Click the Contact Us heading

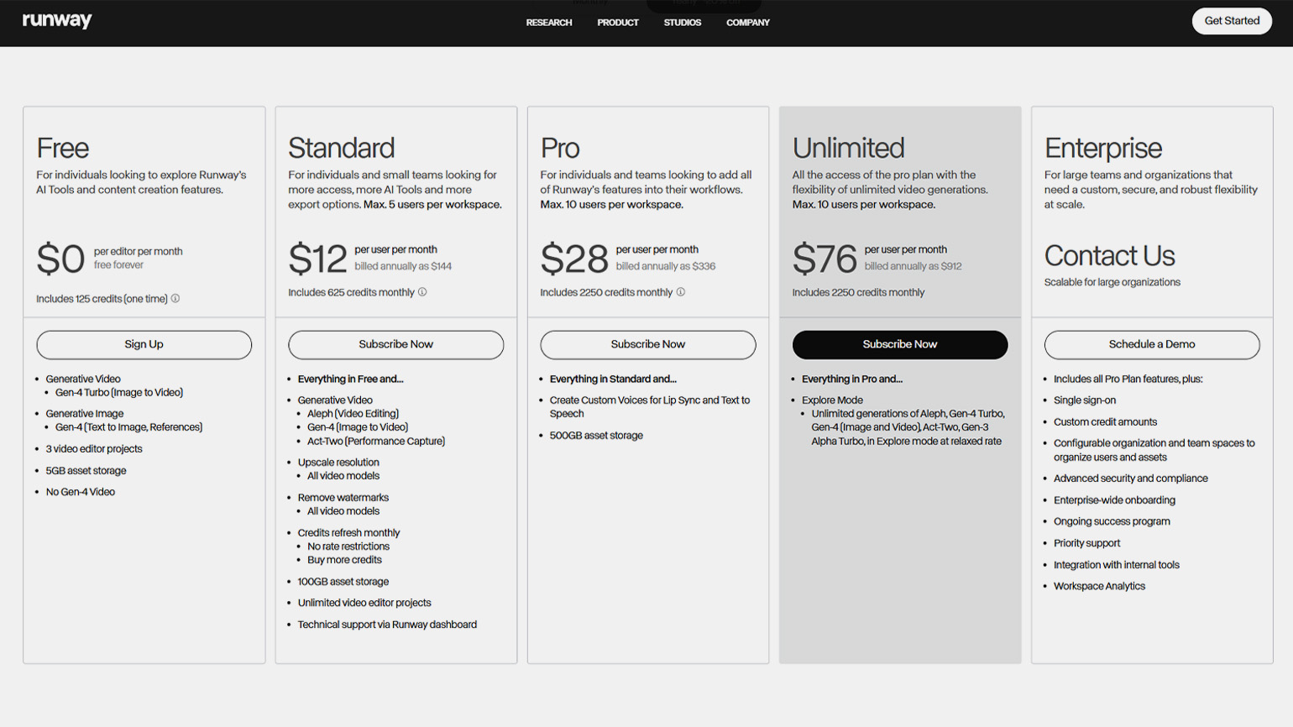pyautogui.click(x=1110, y=256)
